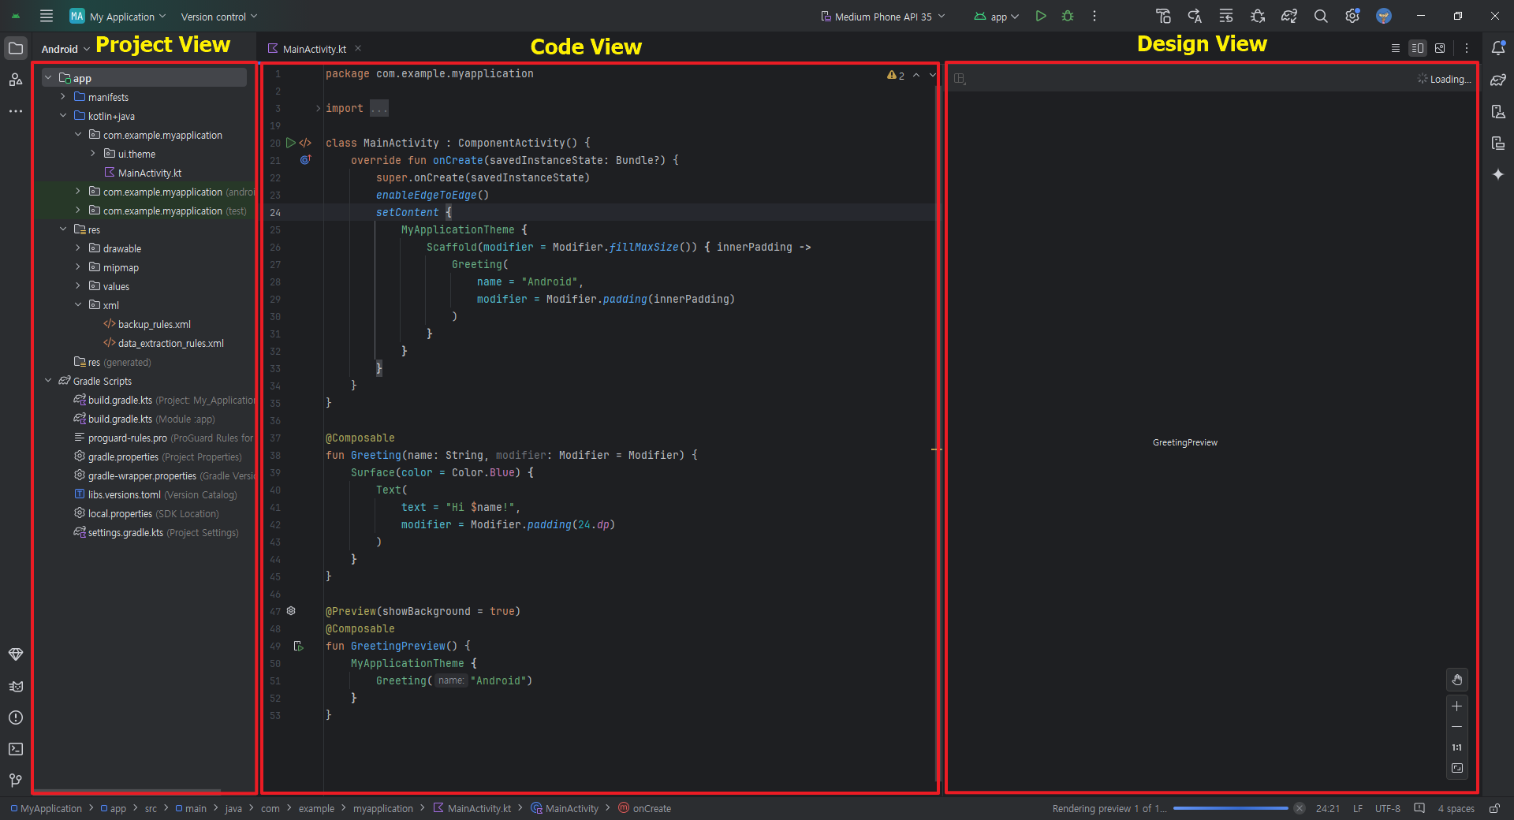
Task: Sync project with Gradle files
Action: click(1289, 16)
